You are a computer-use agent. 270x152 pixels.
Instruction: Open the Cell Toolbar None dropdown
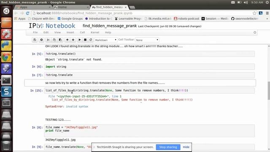click(147, 40)
